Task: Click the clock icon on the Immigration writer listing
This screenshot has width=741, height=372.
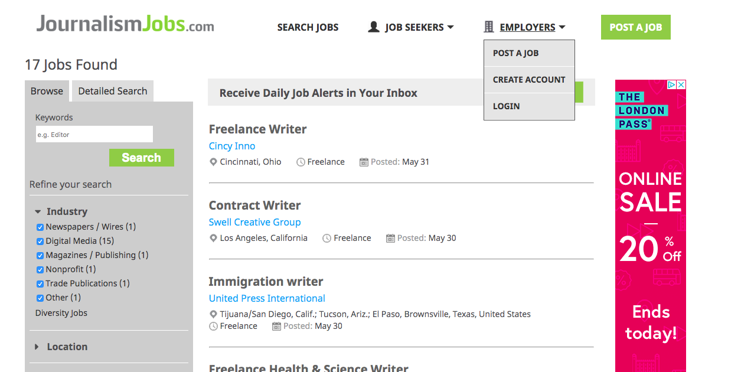Action: 213,325
